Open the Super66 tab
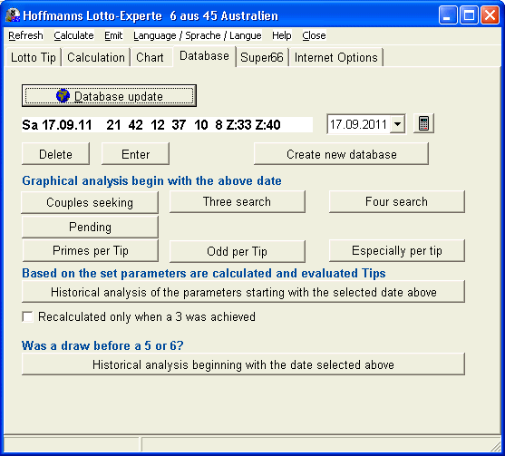The image size is (505, 456). click(262, 58)
